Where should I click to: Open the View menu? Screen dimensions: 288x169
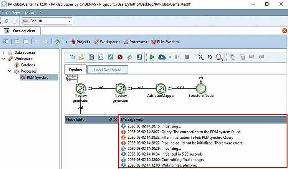(x=16, y=12)
